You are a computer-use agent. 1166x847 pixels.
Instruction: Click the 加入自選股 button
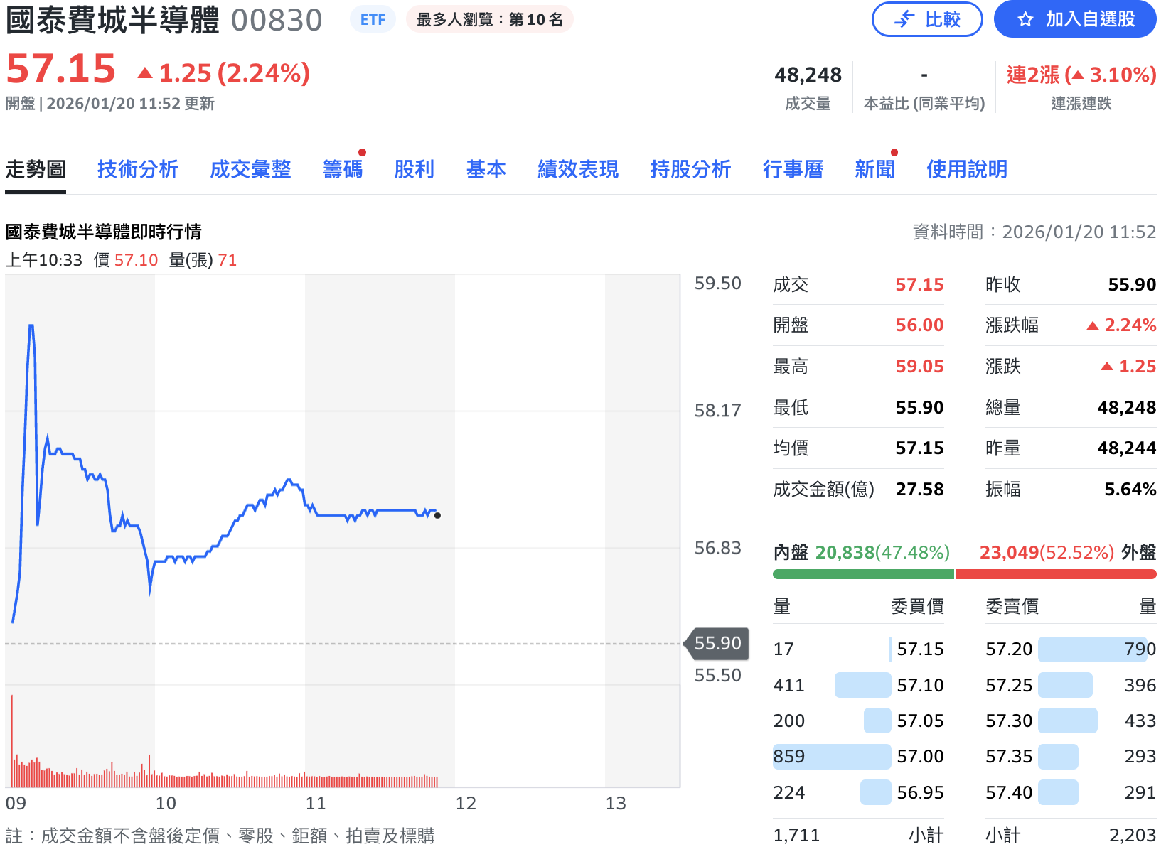pyautogui.click(x=1074, y=19)
